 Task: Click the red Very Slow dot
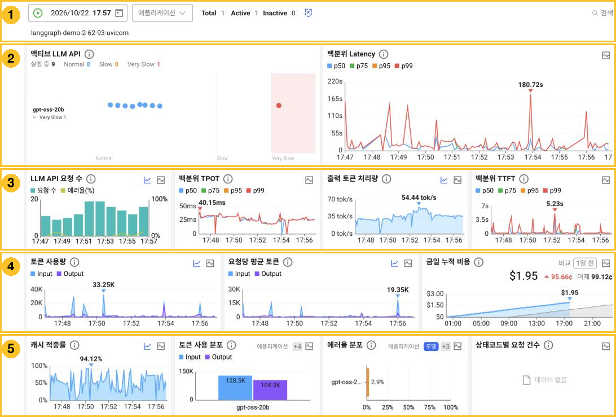[x=279, y=106]
